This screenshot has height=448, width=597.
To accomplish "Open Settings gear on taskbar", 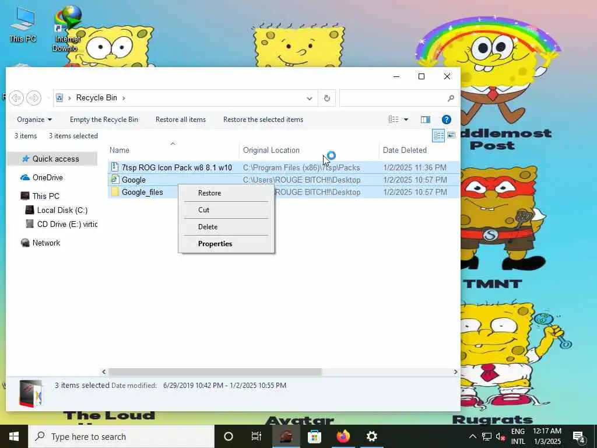I will pyautogui.click(x=371, y=436).
